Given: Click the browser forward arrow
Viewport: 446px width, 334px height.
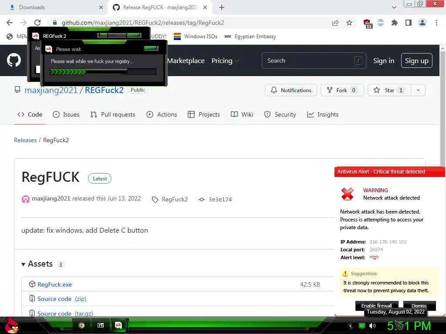Looking at the screenshot, I should pos(24,23).
